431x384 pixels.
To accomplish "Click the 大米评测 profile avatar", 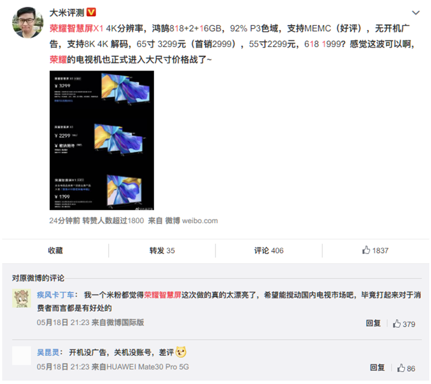I will (27, 22).
